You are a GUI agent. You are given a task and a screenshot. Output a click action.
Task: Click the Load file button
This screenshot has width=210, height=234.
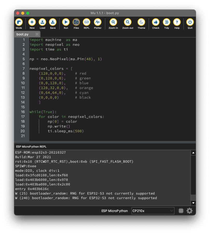(x=42, y=24)
